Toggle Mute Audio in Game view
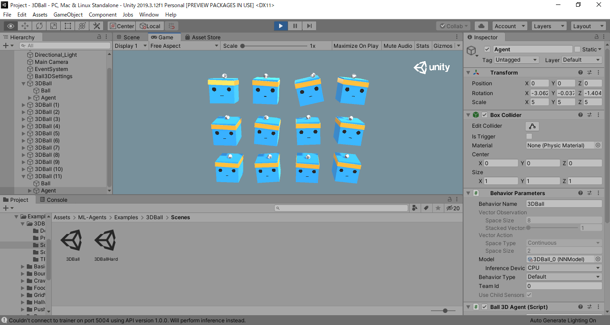 tap(398, 46)
